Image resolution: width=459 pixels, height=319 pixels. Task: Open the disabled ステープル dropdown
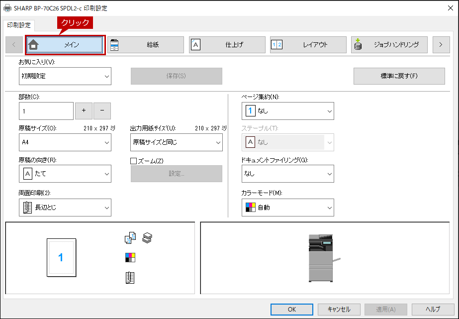pyautogui.click(x=288, y=142)
